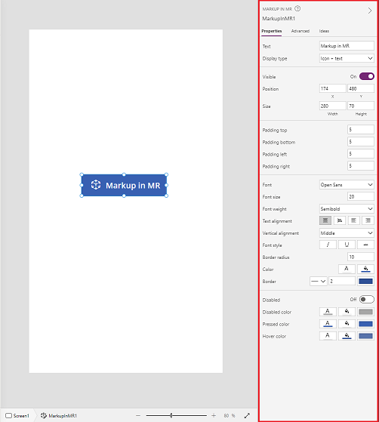Viewport: 379px width, 422px height.
Task: Open Disabled color text color picker
Action: [x=328, y=312]
